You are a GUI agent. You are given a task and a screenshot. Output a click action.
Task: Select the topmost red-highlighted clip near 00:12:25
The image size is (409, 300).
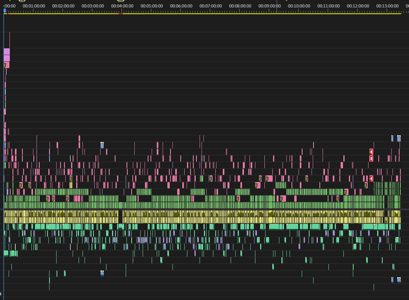(x=371, y=152)
